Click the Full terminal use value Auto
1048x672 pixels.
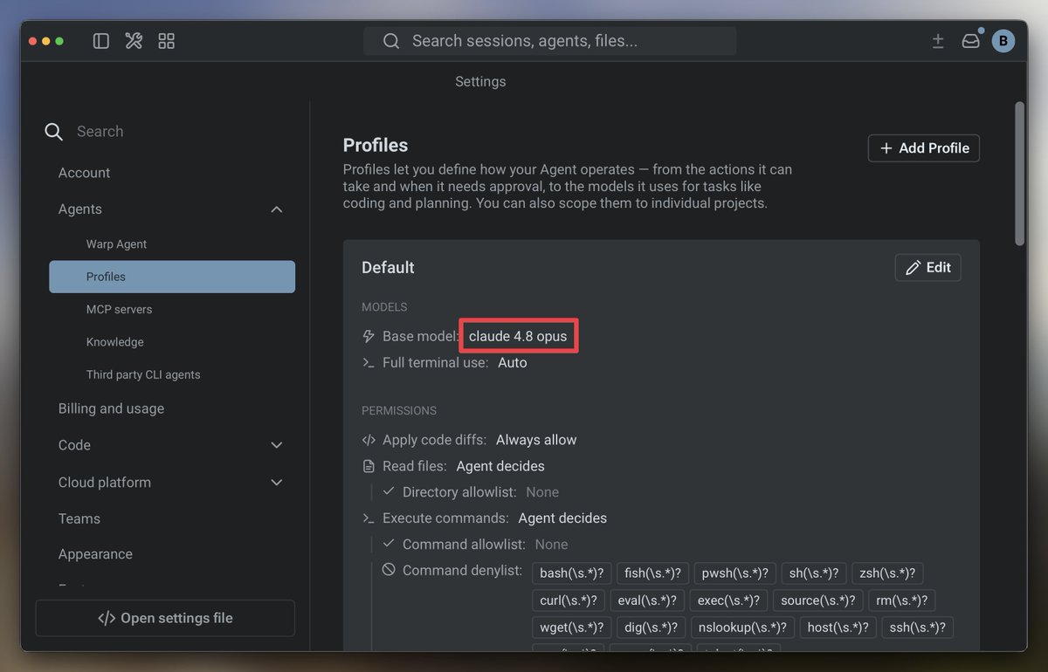point(513,362)
